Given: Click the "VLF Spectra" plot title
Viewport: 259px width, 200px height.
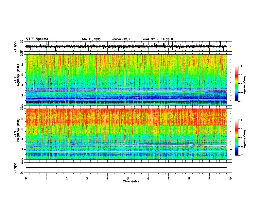Looking at the screenshot, I should (37, 39).
